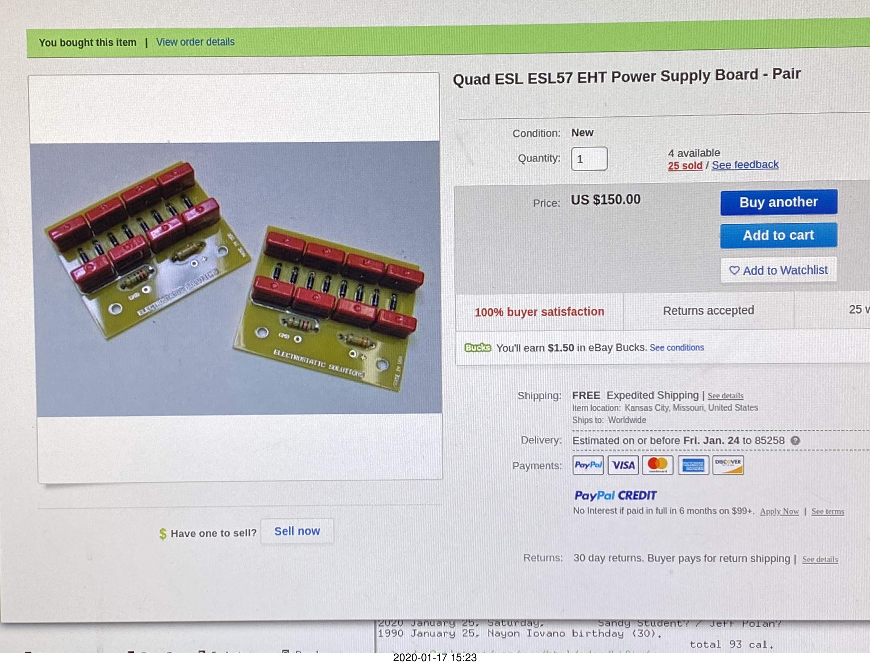This screenshot has width=870, height=664.
Task: Click the American Express card icon
Action: [x=693, y=465]
